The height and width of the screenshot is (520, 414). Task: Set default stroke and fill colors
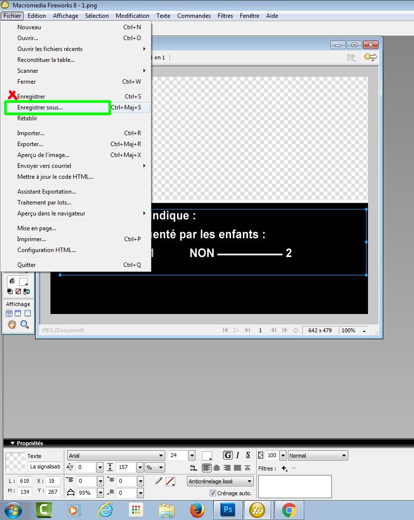pos(10,292)
